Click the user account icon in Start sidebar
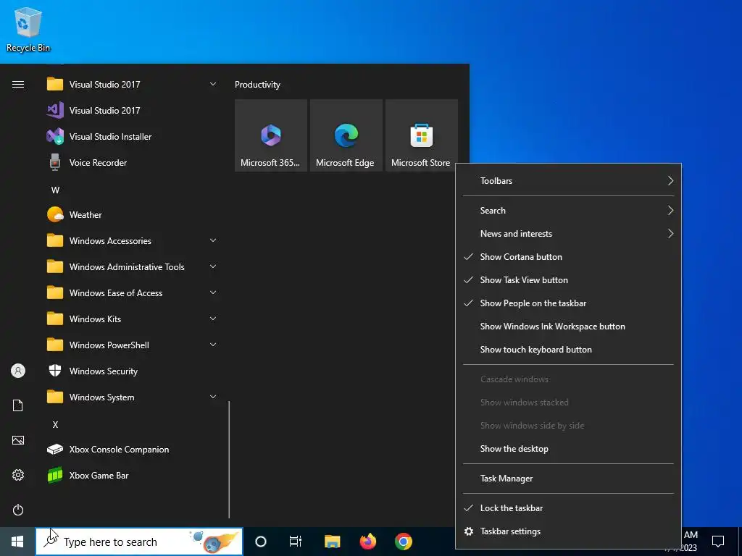 pos(18,371)
